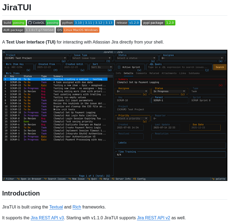Open the Jira REST API v2 link

pos(154,218)
